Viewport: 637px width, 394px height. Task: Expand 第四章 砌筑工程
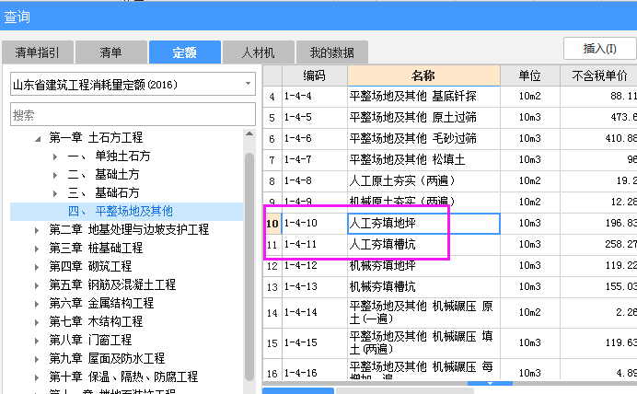click(x=37, y=267)
